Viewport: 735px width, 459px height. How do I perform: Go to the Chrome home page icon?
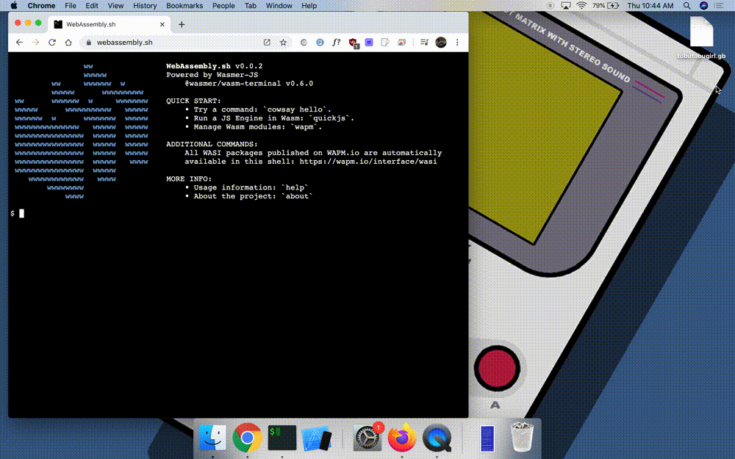(68, 42)
